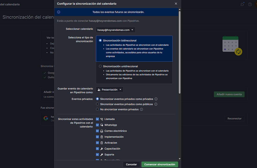The image size is (257, 168).
Task: Click the Eventos privados: label
Action: click(x=82, y=99)
